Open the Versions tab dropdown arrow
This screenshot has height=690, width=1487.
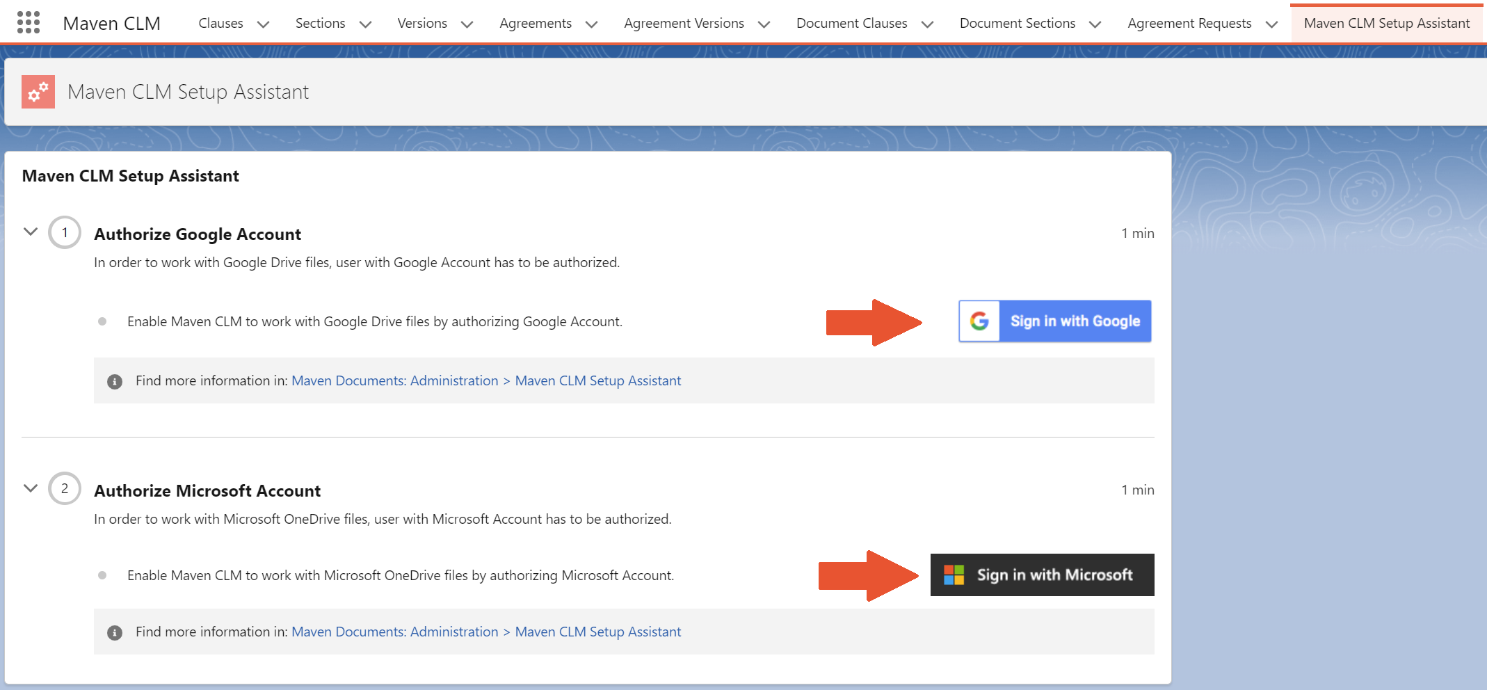pos(467,24)
